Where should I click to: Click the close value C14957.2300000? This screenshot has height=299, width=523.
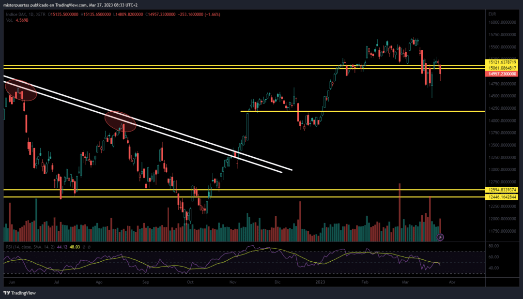pos(160,15)
